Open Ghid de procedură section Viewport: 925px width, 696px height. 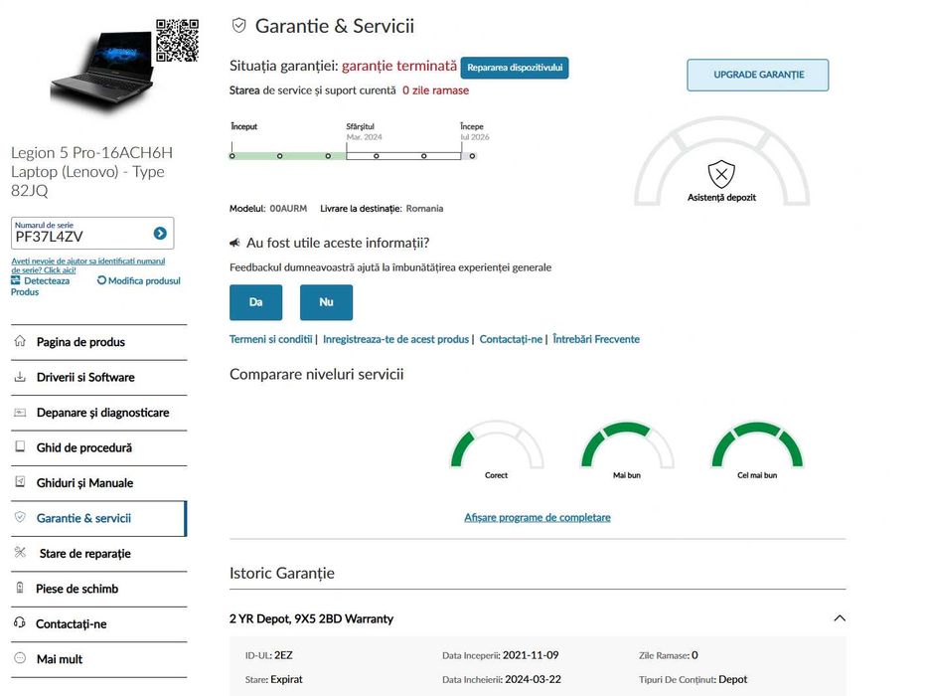[x=98, y=448]
